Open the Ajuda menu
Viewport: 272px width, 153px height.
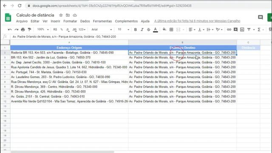145,21
